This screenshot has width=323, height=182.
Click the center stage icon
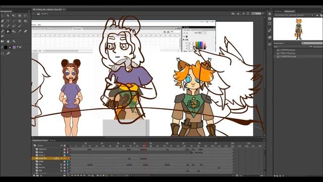243,14
